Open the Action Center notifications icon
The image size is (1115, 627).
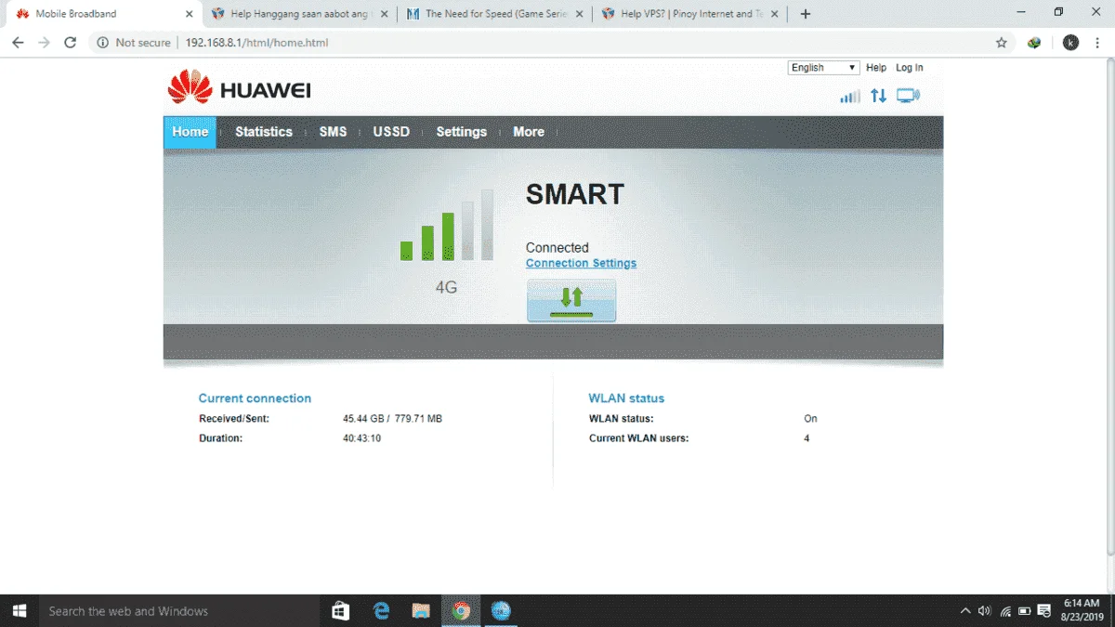pos(1045,611)
